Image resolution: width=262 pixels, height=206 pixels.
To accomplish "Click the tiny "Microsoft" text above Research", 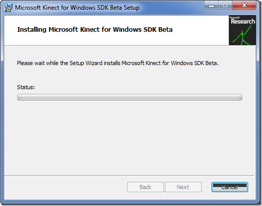I will (x=234, y=17).
